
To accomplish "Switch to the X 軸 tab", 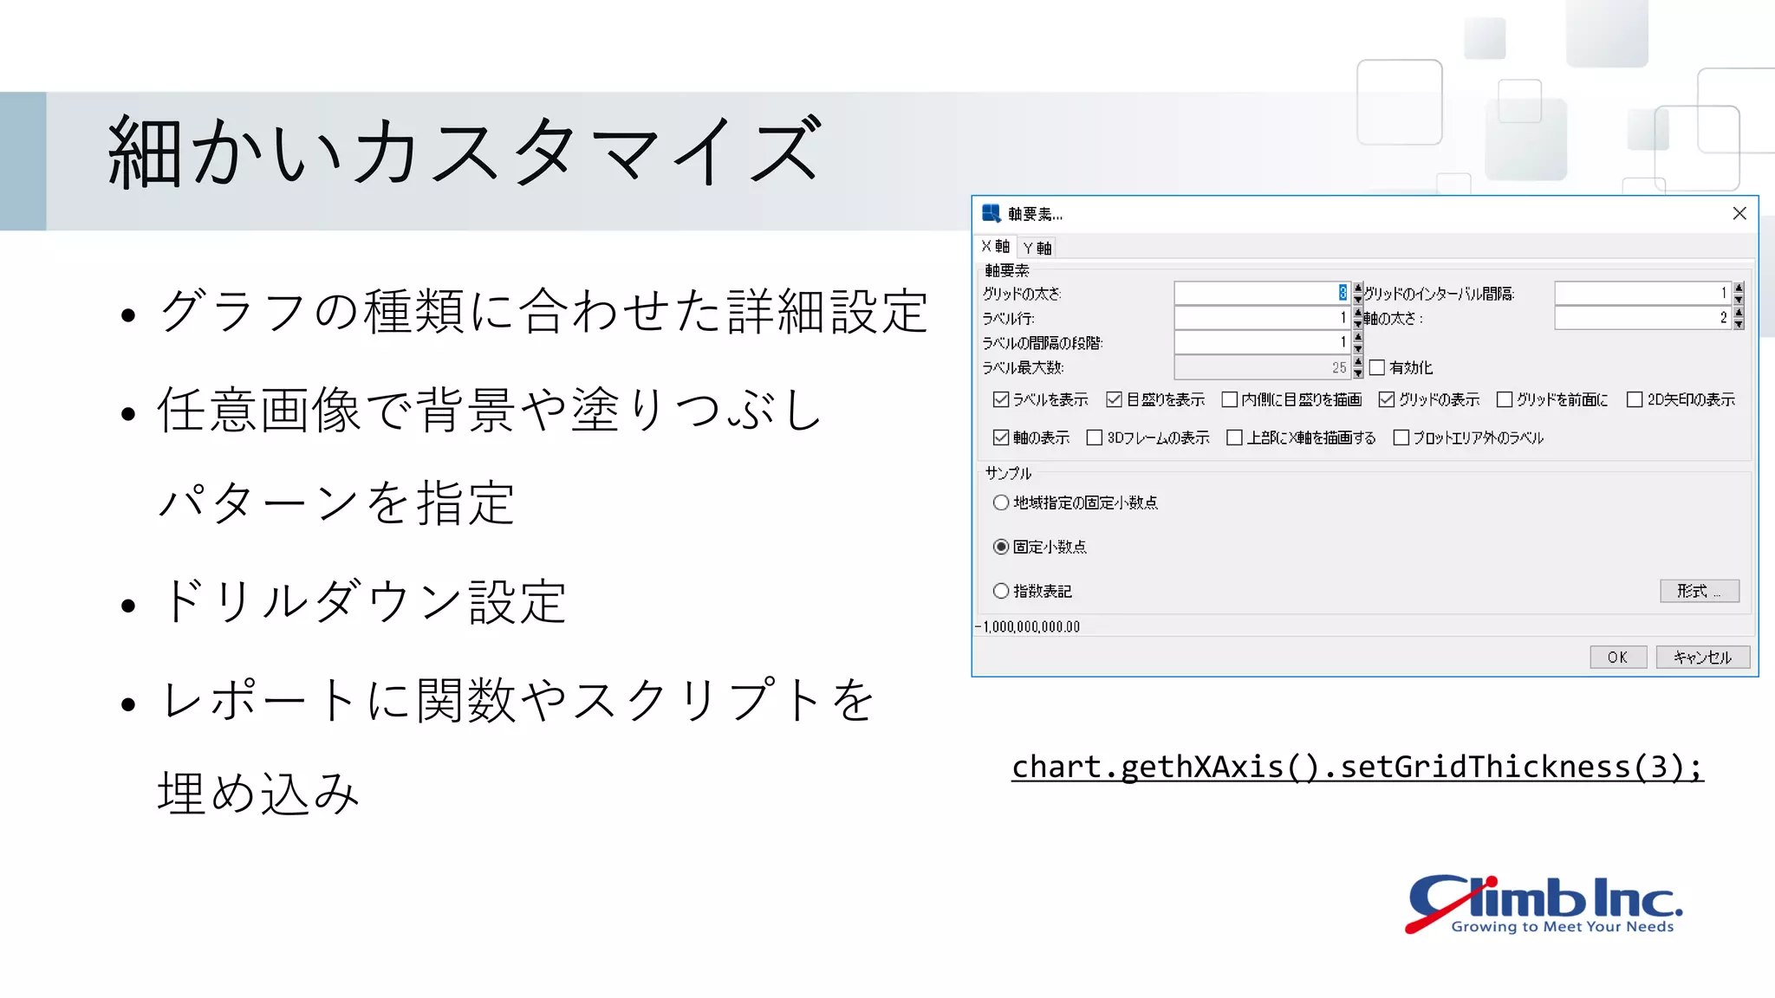I will coord(995,247).
